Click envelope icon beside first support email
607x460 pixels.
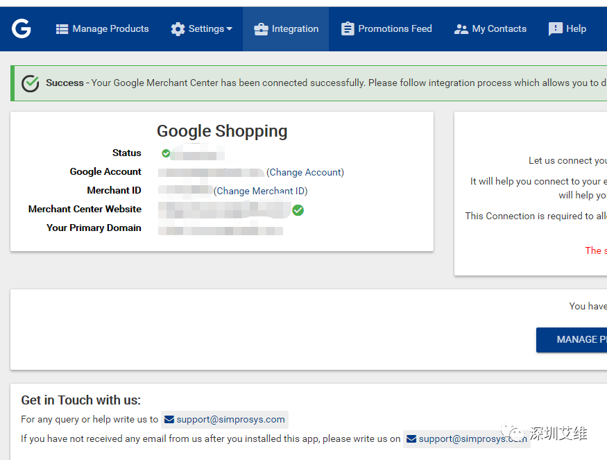[169, 419]
